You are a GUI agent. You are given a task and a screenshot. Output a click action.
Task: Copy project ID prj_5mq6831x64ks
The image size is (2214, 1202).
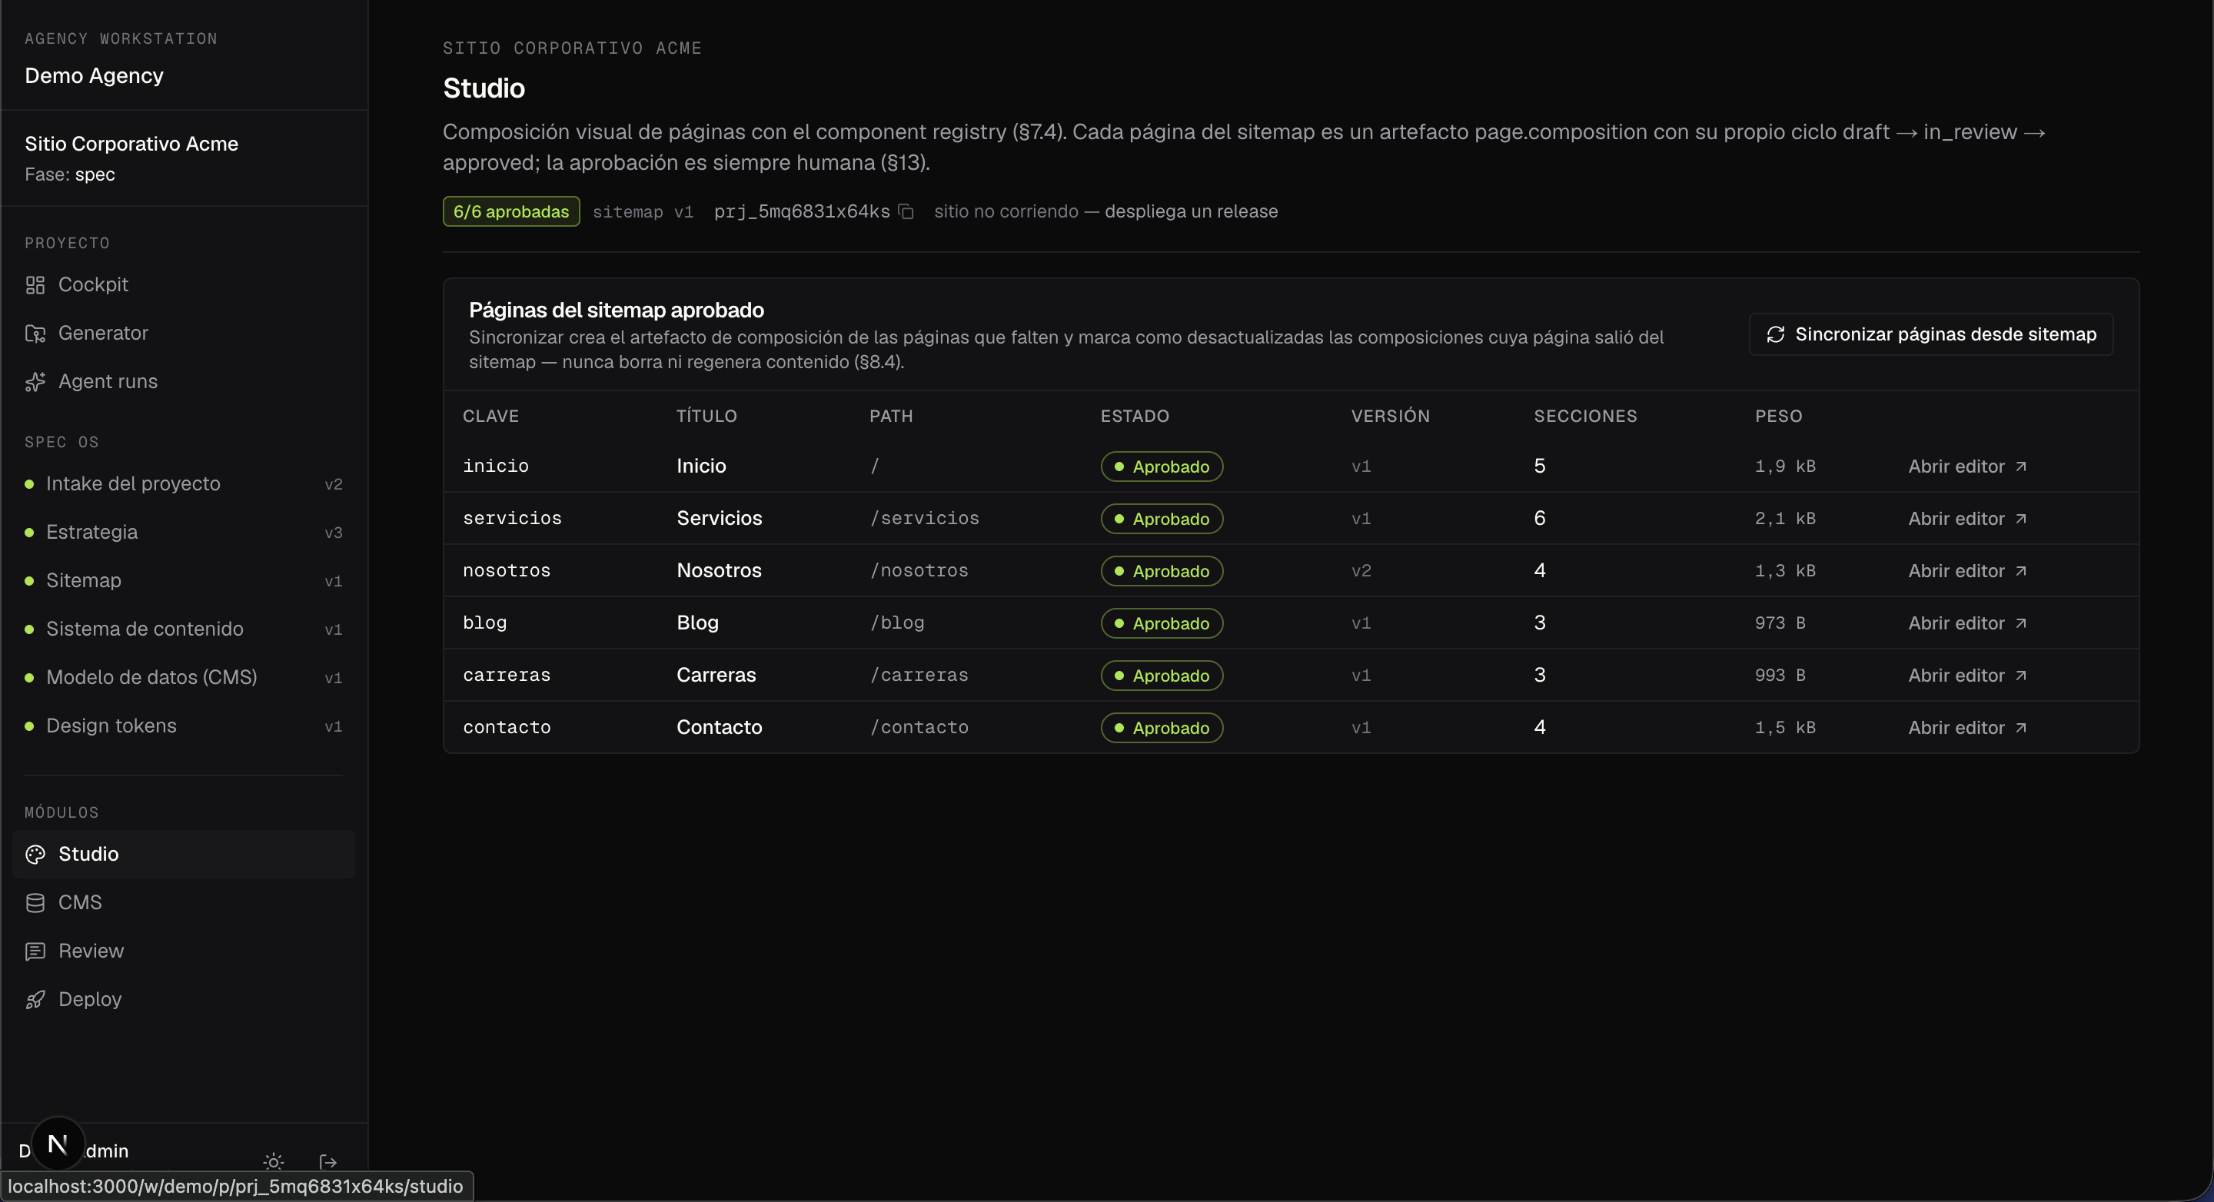pyautogui.click(x=906, y=211)
